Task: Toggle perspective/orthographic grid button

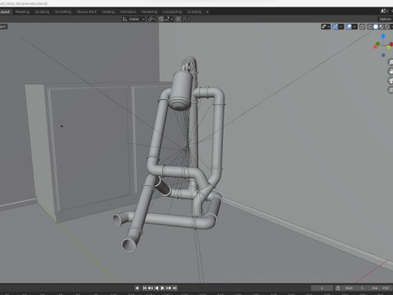Action: pyautogui.click(x=391, y=89)
